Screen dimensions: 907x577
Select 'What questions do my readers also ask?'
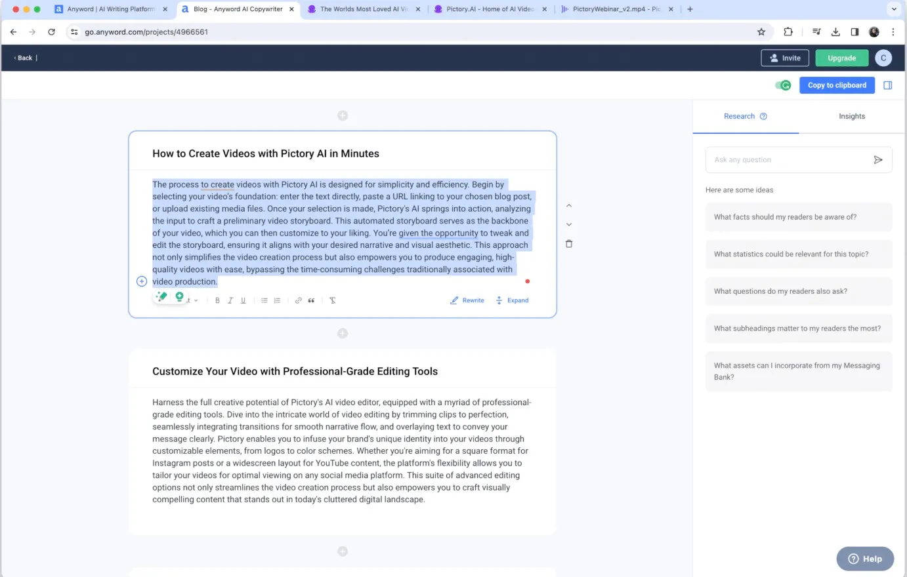(x=799, y=291)
